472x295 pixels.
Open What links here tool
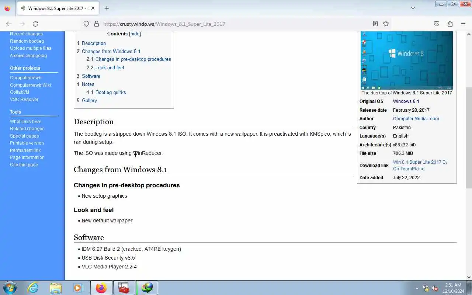tap(25, 122)
